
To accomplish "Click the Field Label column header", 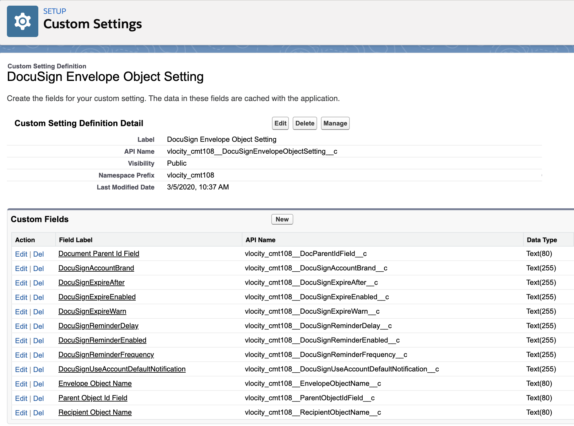I will [x=76, y=240].
